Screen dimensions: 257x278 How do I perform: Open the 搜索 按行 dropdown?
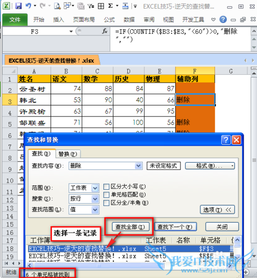click(x=95, y=199)
